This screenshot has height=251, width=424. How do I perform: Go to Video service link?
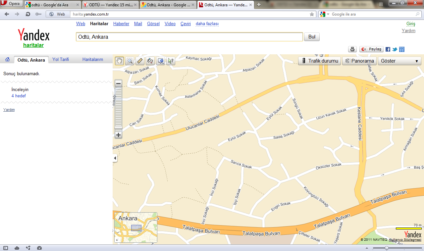point(170,24)
